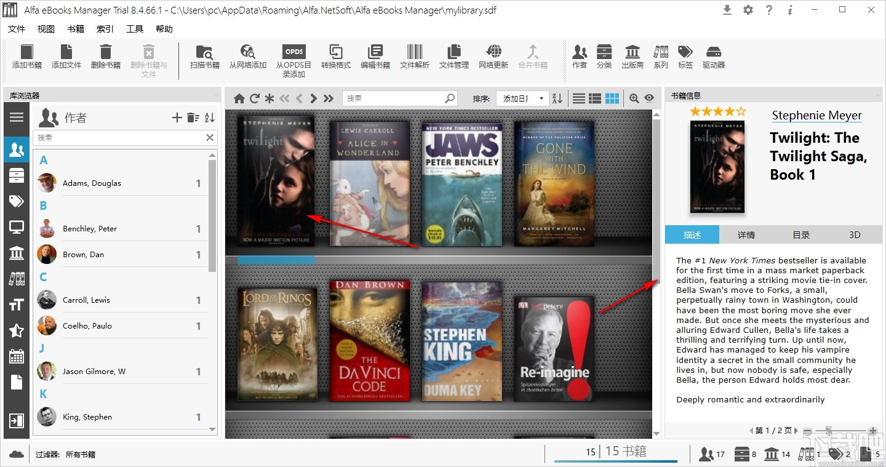Expand the hamburger menu above Authors list
Image resolution: width=886 pixels, height=467 pixels.
[x=17, y=118]
